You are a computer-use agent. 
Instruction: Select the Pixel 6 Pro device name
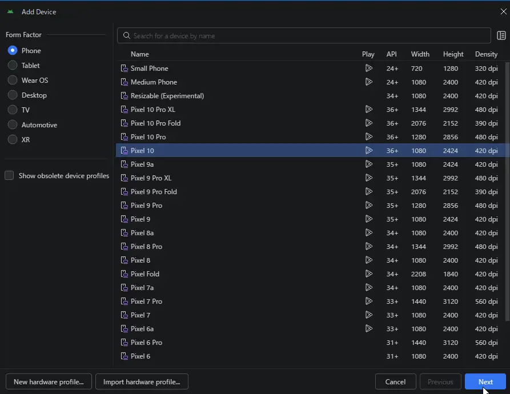146,342
